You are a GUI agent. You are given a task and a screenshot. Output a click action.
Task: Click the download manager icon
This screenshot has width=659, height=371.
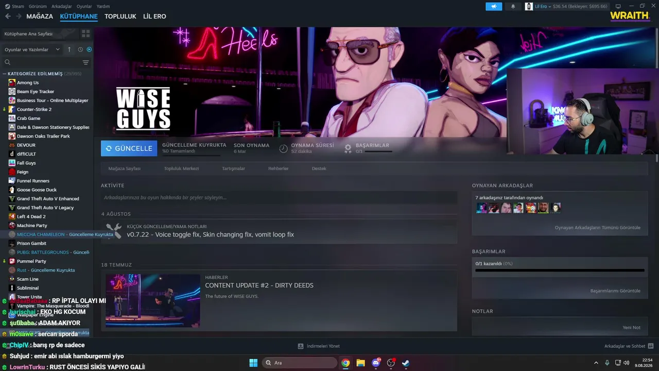click(301, 346)
